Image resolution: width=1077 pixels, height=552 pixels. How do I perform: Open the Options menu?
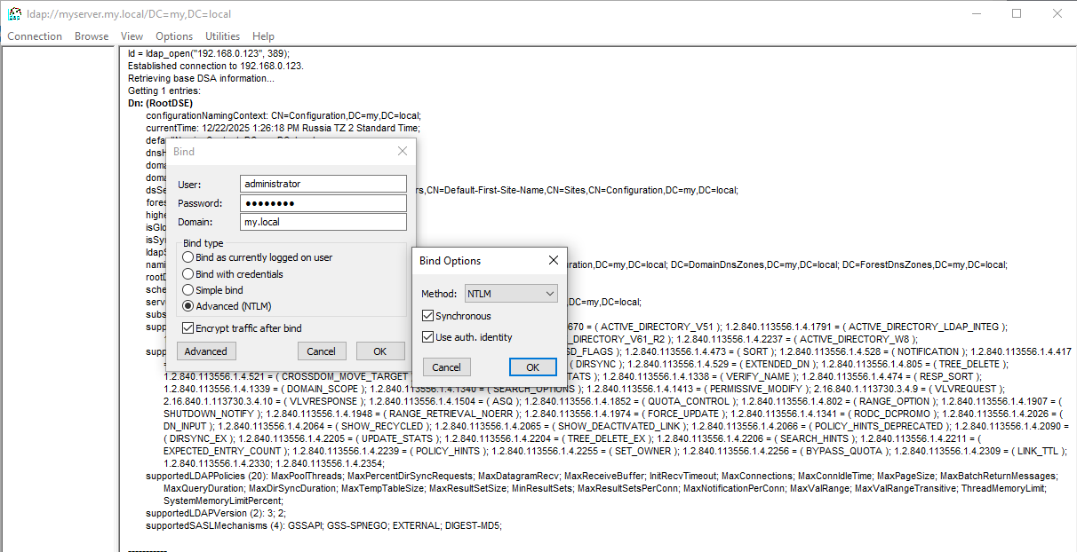coord(174,36)
